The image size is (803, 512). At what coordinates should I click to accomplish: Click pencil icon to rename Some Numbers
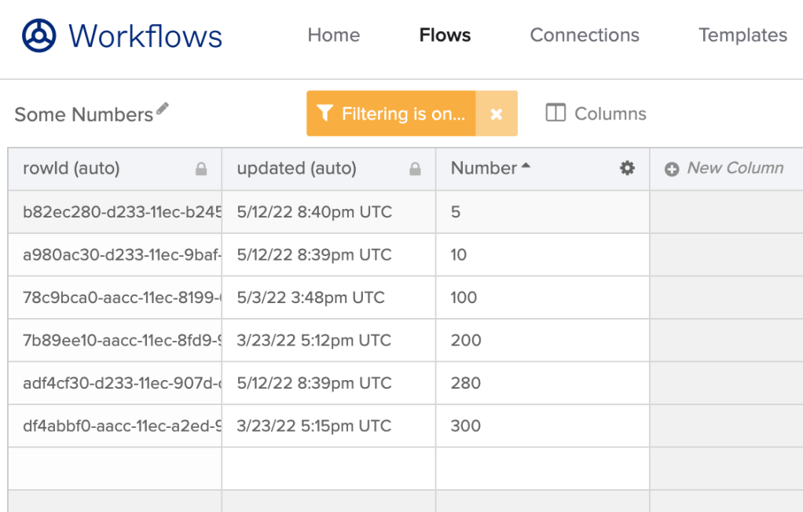pyautogui.click(x=163, y=109)
